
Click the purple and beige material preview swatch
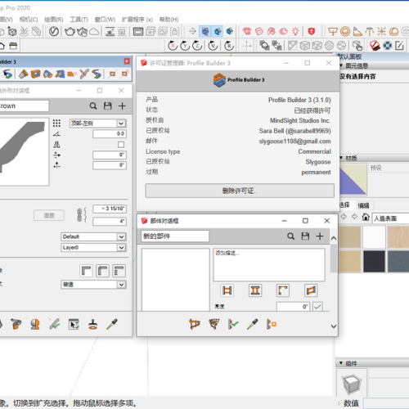353,179
